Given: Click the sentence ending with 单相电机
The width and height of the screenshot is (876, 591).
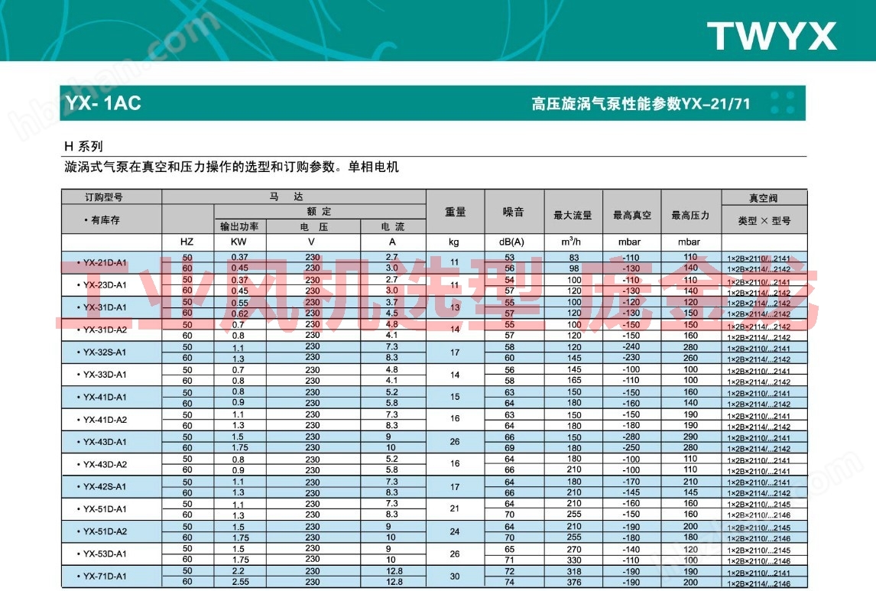Looking at the screenshot, I should pyautogui.click(x=232, y=167).
